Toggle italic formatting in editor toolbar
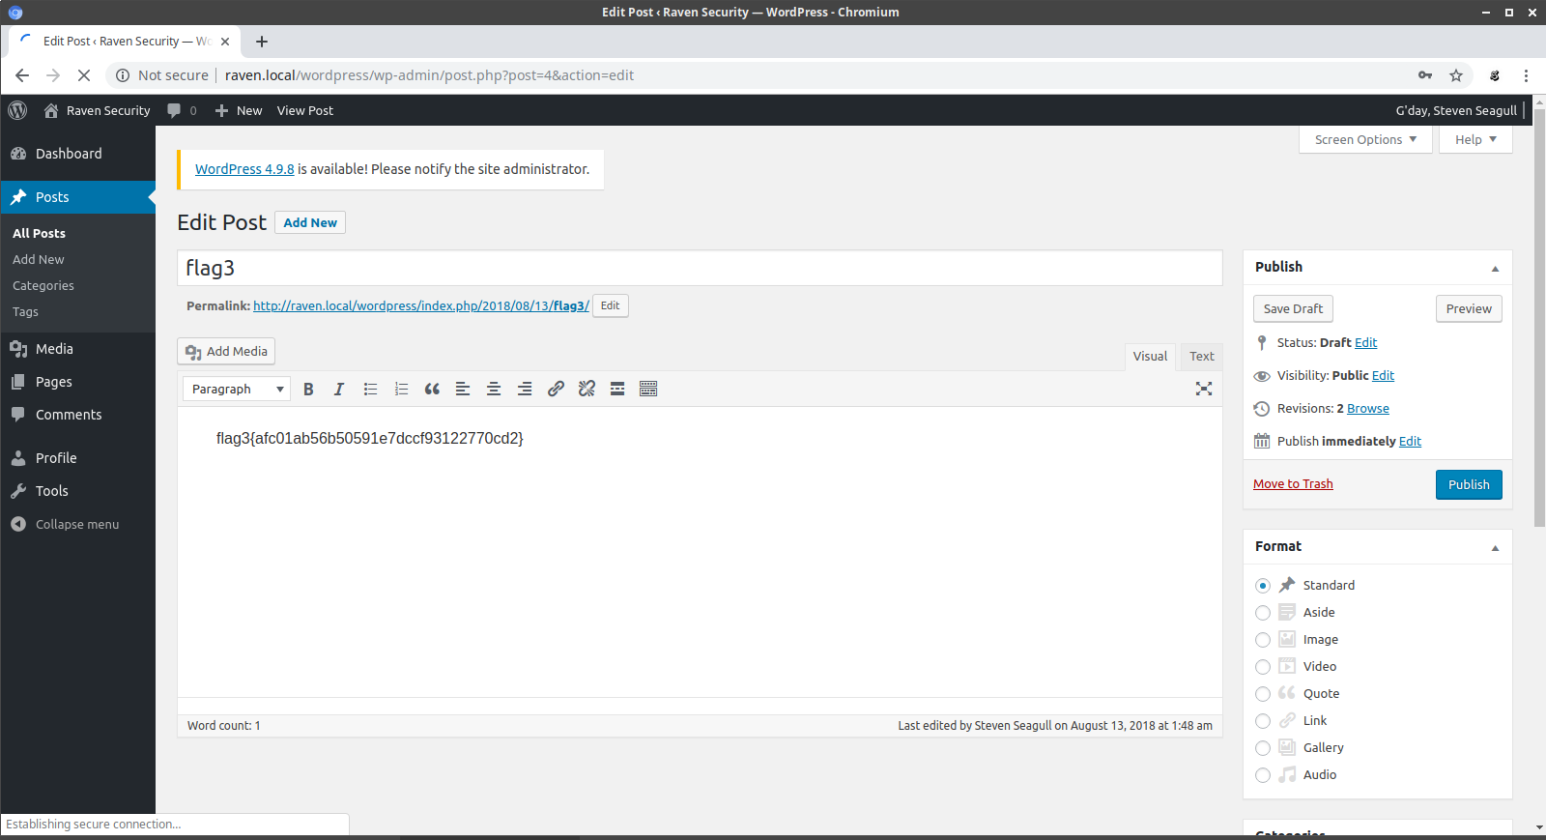1546x840 pixels. 339,389
